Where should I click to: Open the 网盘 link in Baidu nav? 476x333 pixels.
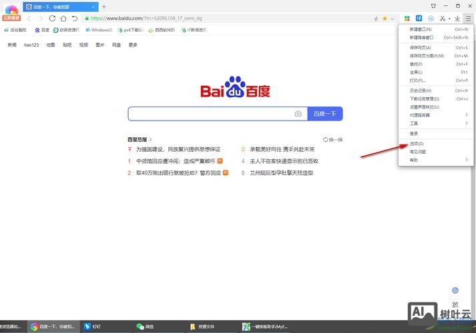coord(116,45)
